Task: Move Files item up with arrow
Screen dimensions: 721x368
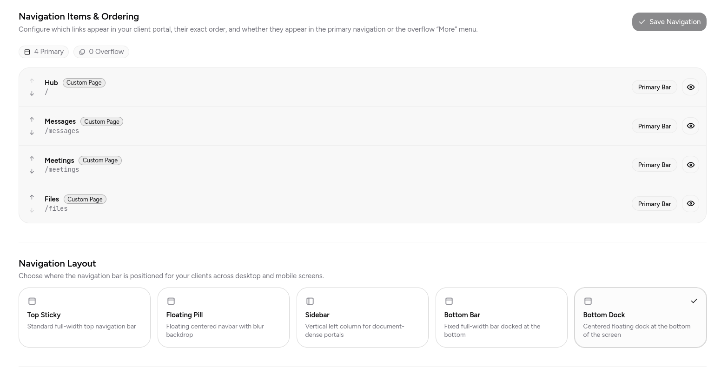Action: click(32, 197)
